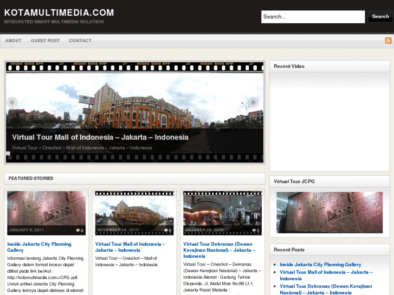Image resolution: width=394 pixels, height=295 pixels.
Task: Click the tagline Integrated Smart Multimedia Solution
Action: pyautogui.click(x=54, y=22)
